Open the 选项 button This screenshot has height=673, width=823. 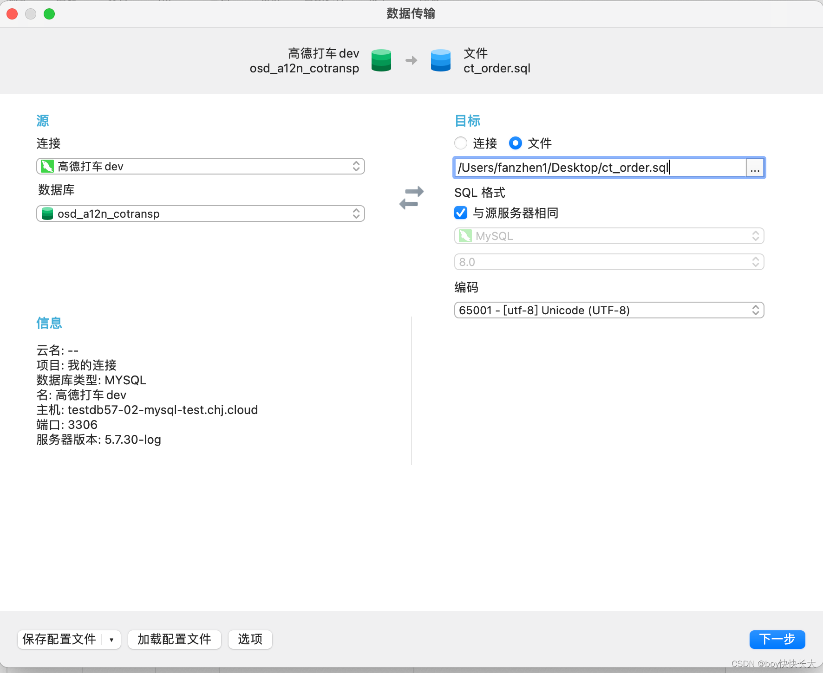point(250,640)
